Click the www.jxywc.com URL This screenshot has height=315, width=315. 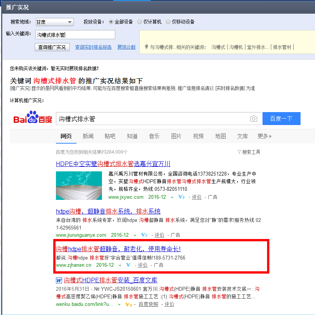point(126,197)
